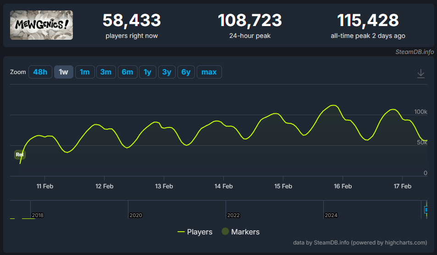Select the 1w zoom option
This screenshot has width=437, height=255.
pos(64,72)
